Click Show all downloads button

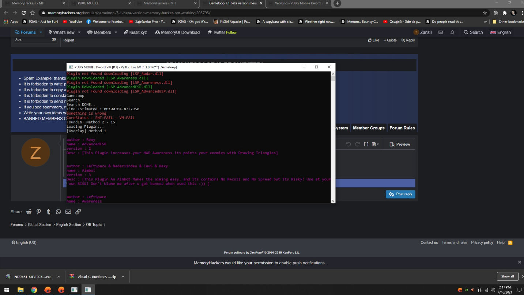508,276
